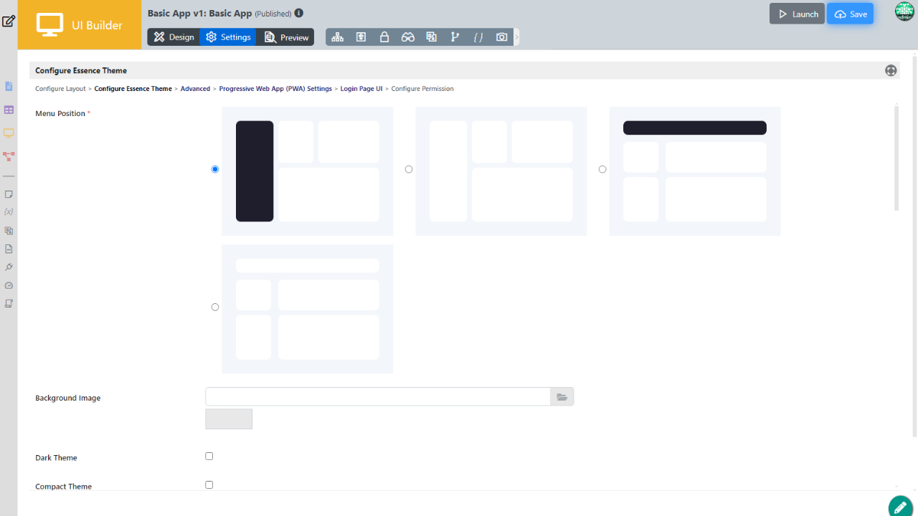Go to Login Page UI breadcrumb link
Screen dimensions: 918x516
tap(361, 89)
